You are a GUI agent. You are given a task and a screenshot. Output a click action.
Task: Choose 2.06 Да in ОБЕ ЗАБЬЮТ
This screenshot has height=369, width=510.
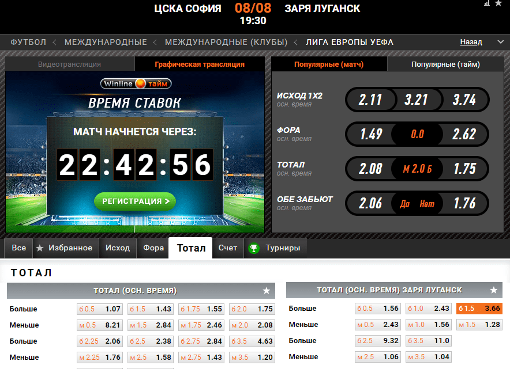(x=370, y=203)
